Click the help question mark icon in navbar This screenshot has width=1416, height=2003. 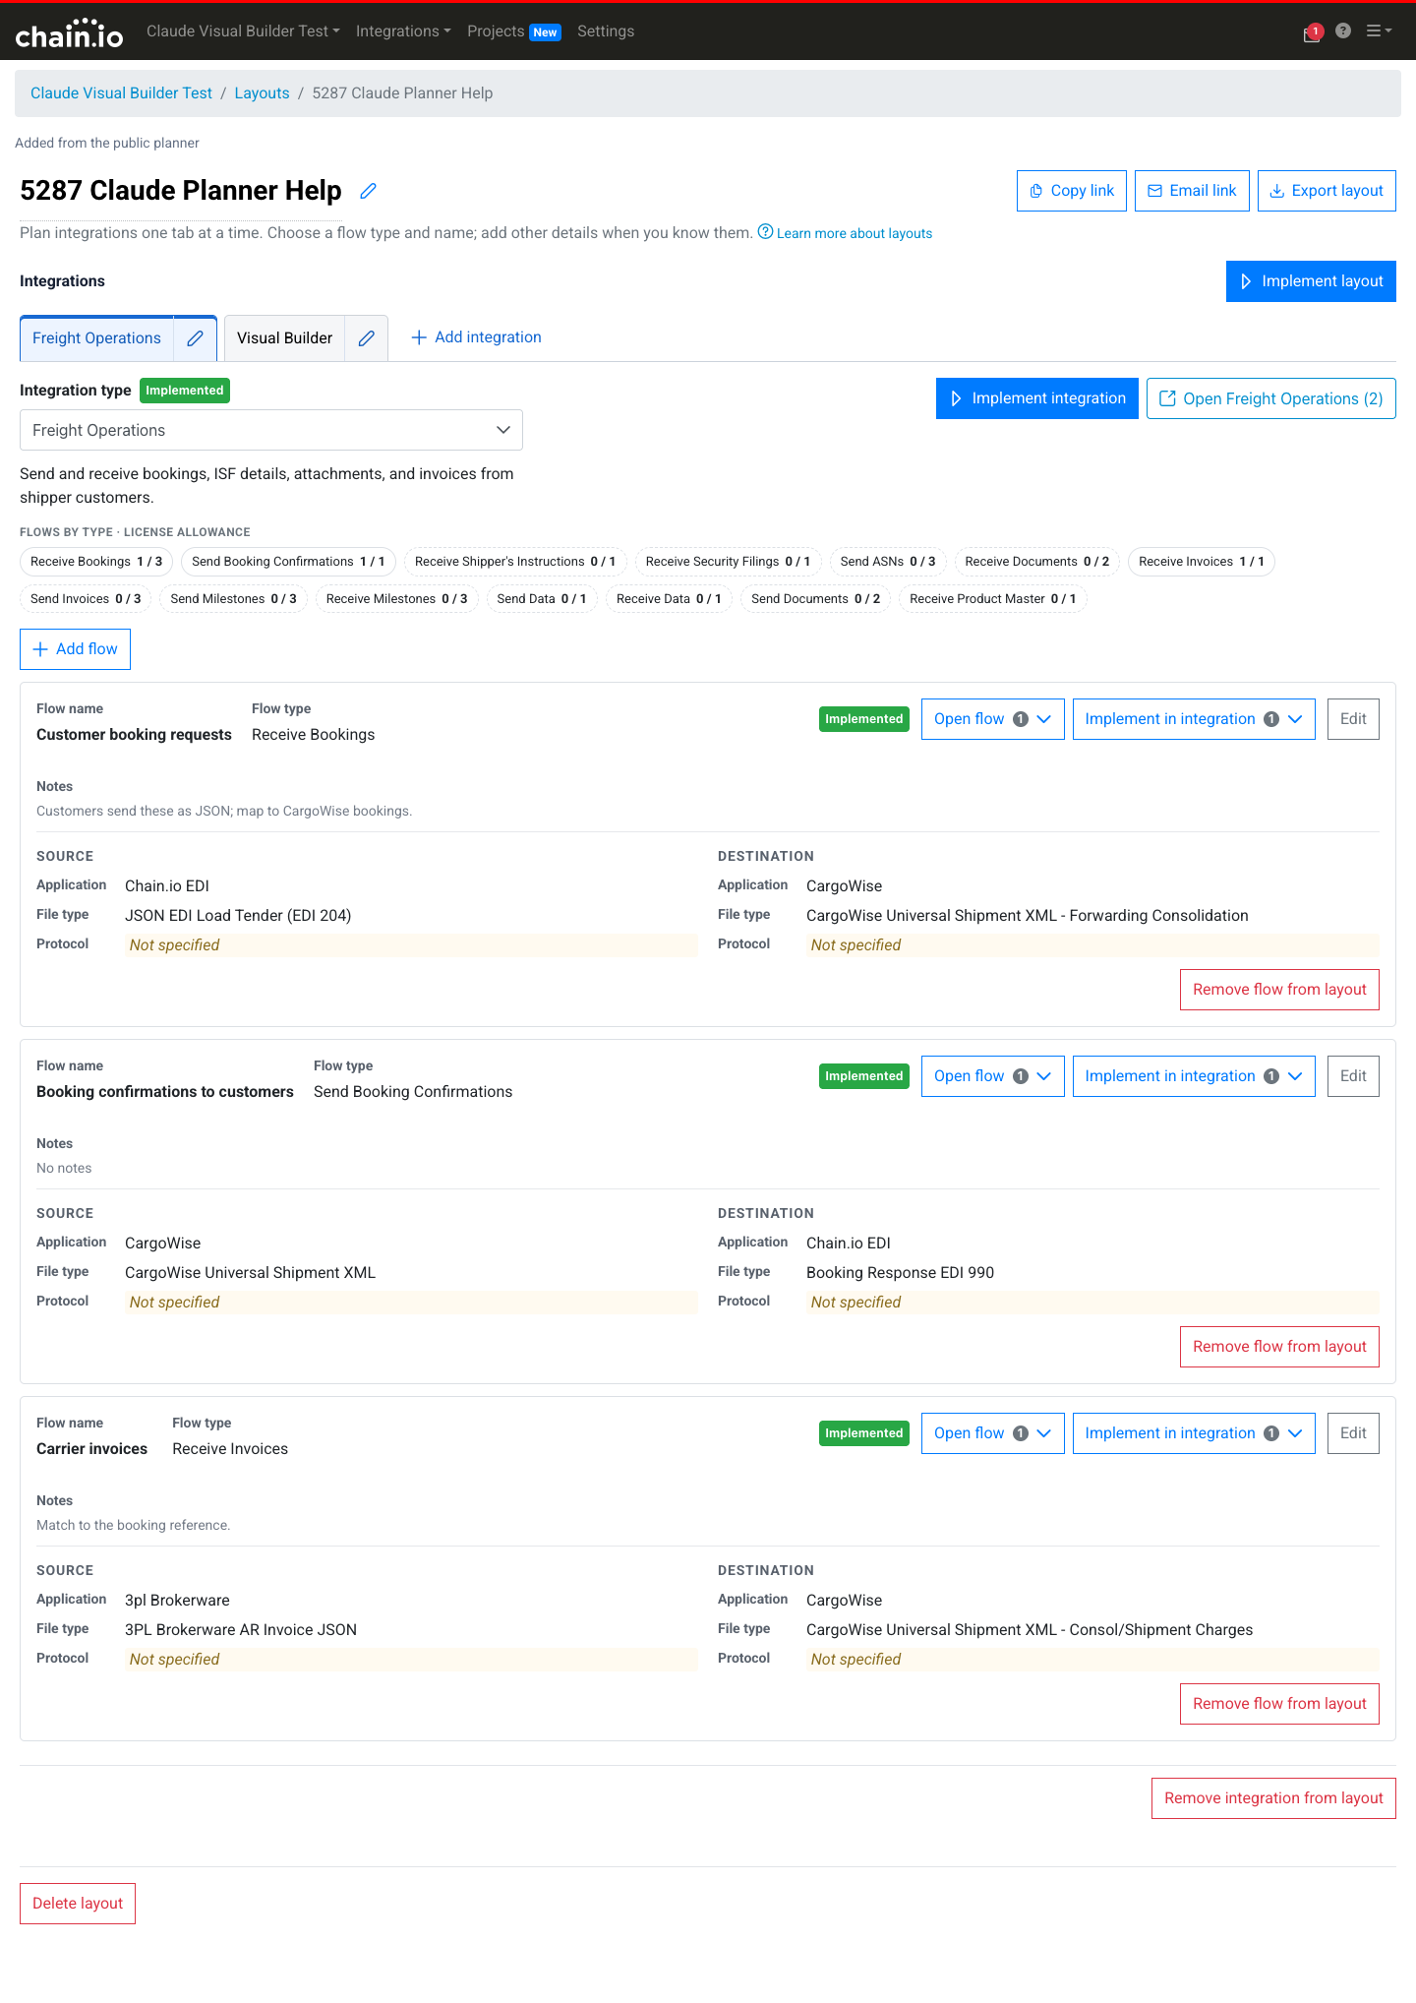point(1343,31)
